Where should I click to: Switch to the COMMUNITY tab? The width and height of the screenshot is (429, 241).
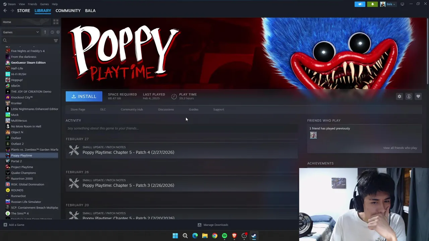click(x=68, y=11)
